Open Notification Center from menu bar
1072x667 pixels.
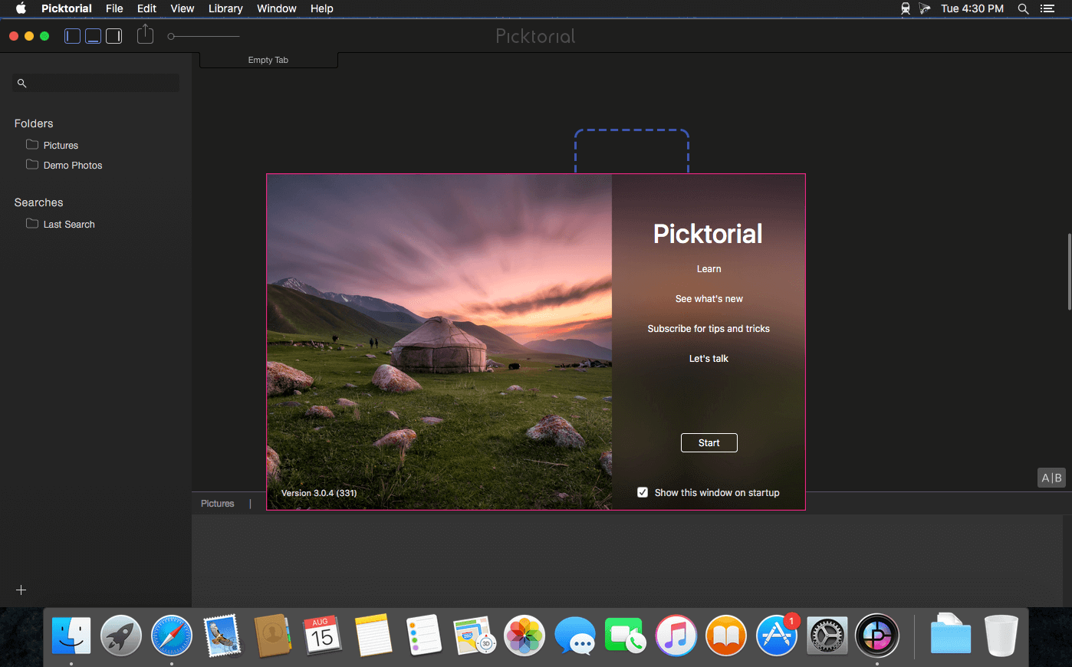point(1047,8)
